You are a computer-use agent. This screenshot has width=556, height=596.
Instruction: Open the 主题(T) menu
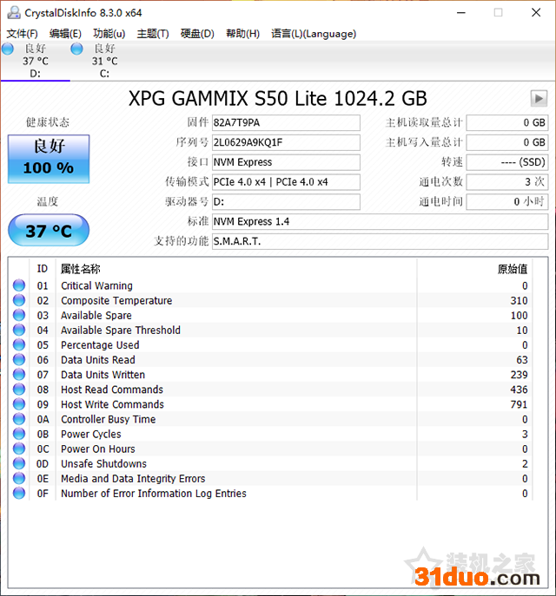(x=153, y=34)
